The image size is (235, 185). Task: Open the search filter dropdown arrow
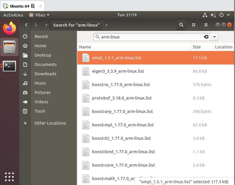pos(214,37)
